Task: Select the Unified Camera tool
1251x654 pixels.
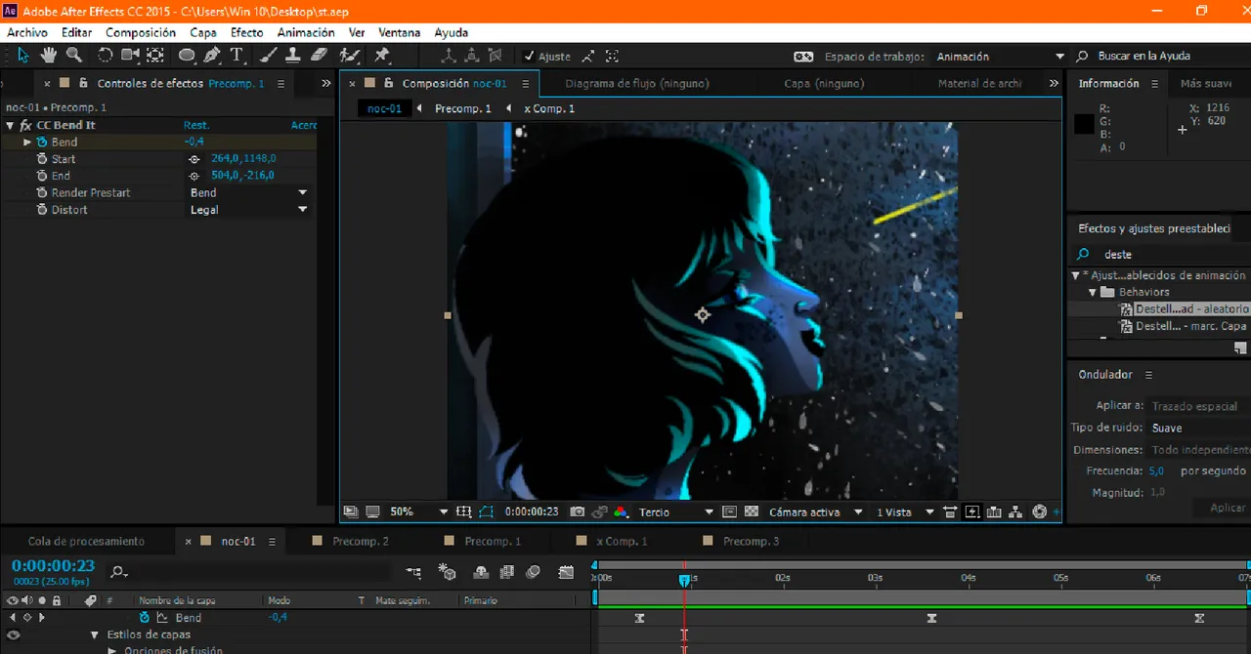Action: click(130, 56)
